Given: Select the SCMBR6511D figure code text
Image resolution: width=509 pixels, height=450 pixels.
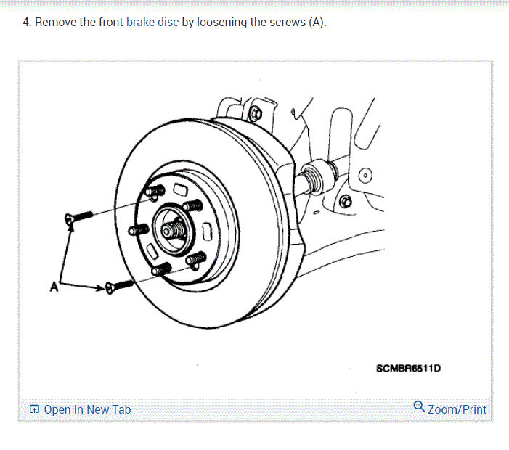Looking at the screenshot, I should pyautogui.click(x=408, y=368).
